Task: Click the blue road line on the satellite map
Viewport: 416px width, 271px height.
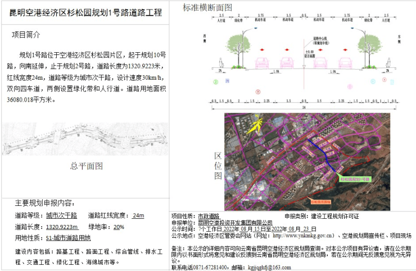Action: pos(322,155)
